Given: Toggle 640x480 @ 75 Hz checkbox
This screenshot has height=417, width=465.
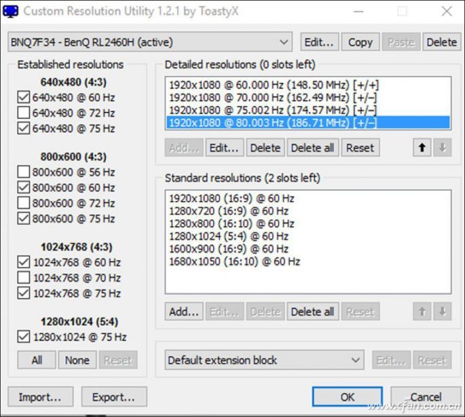Looking at the screenshot, I should pyautogui.click(x=24, y=128).
